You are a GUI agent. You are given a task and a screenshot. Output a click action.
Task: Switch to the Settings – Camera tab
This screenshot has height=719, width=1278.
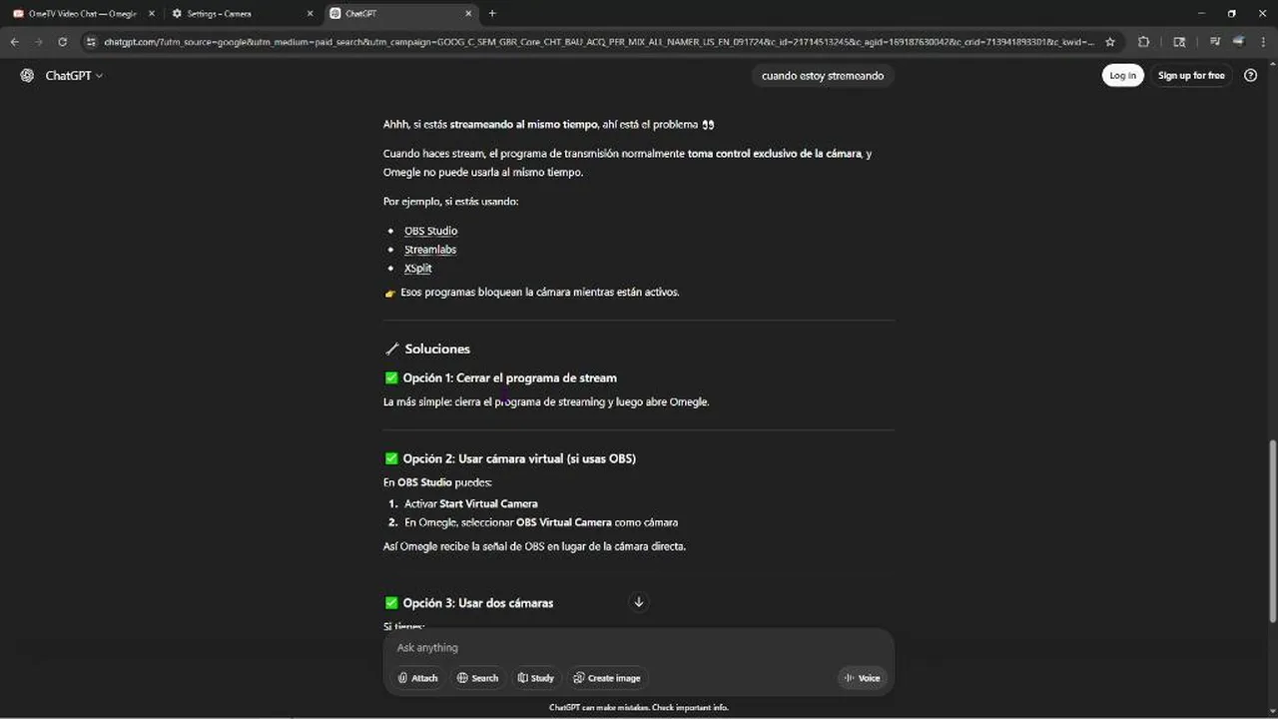[242, 14]
